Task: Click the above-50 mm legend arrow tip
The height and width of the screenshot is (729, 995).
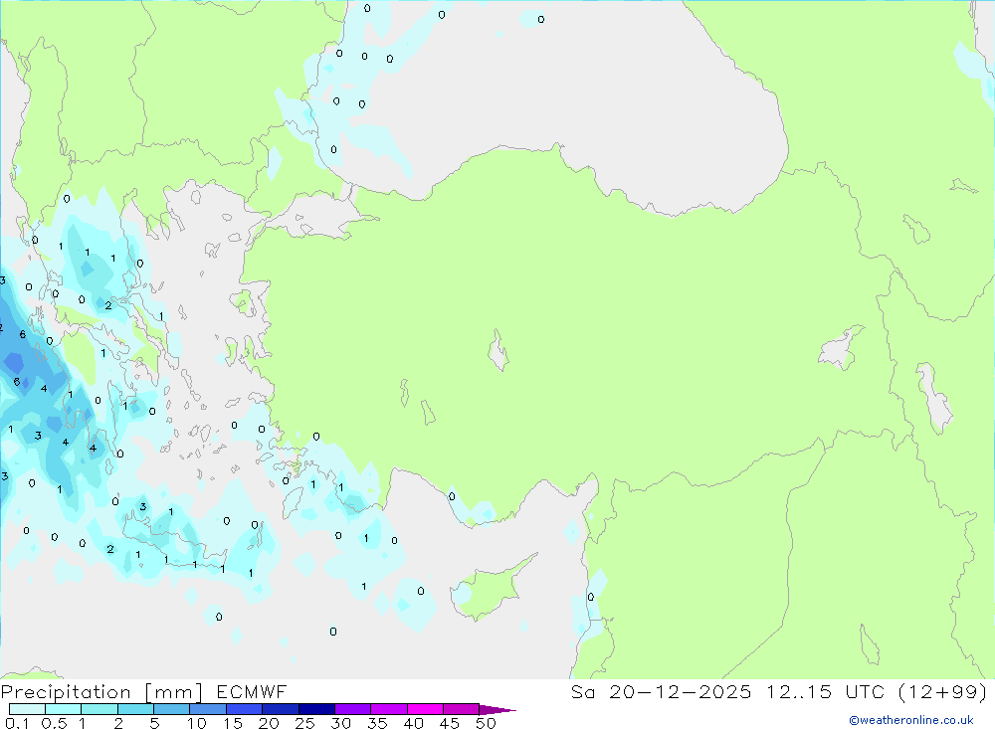Action: click(x=498, y=710)
